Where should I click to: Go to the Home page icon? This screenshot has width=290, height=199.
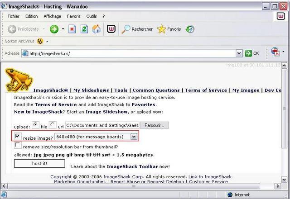coord(96,29)
